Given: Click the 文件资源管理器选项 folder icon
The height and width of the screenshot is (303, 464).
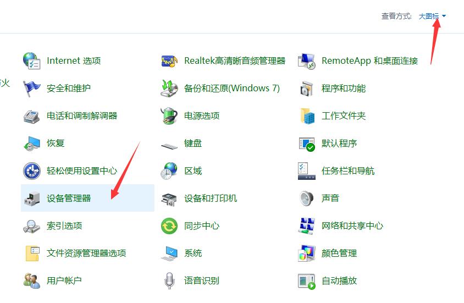Looking at the screenshot, I should [x=32, y=254].
